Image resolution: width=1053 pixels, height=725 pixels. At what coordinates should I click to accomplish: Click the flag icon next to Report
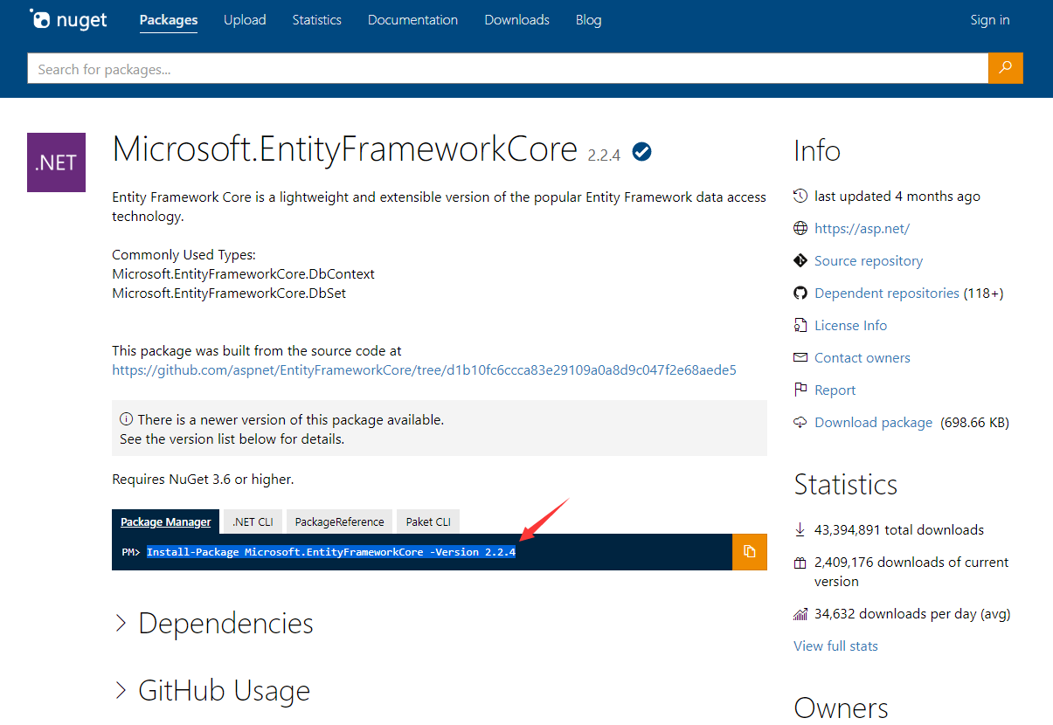[800, 390]
